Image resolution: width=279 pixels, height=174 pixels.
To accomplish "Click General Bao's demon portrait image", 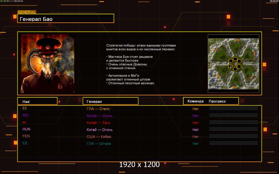I will tap(47, 64).
